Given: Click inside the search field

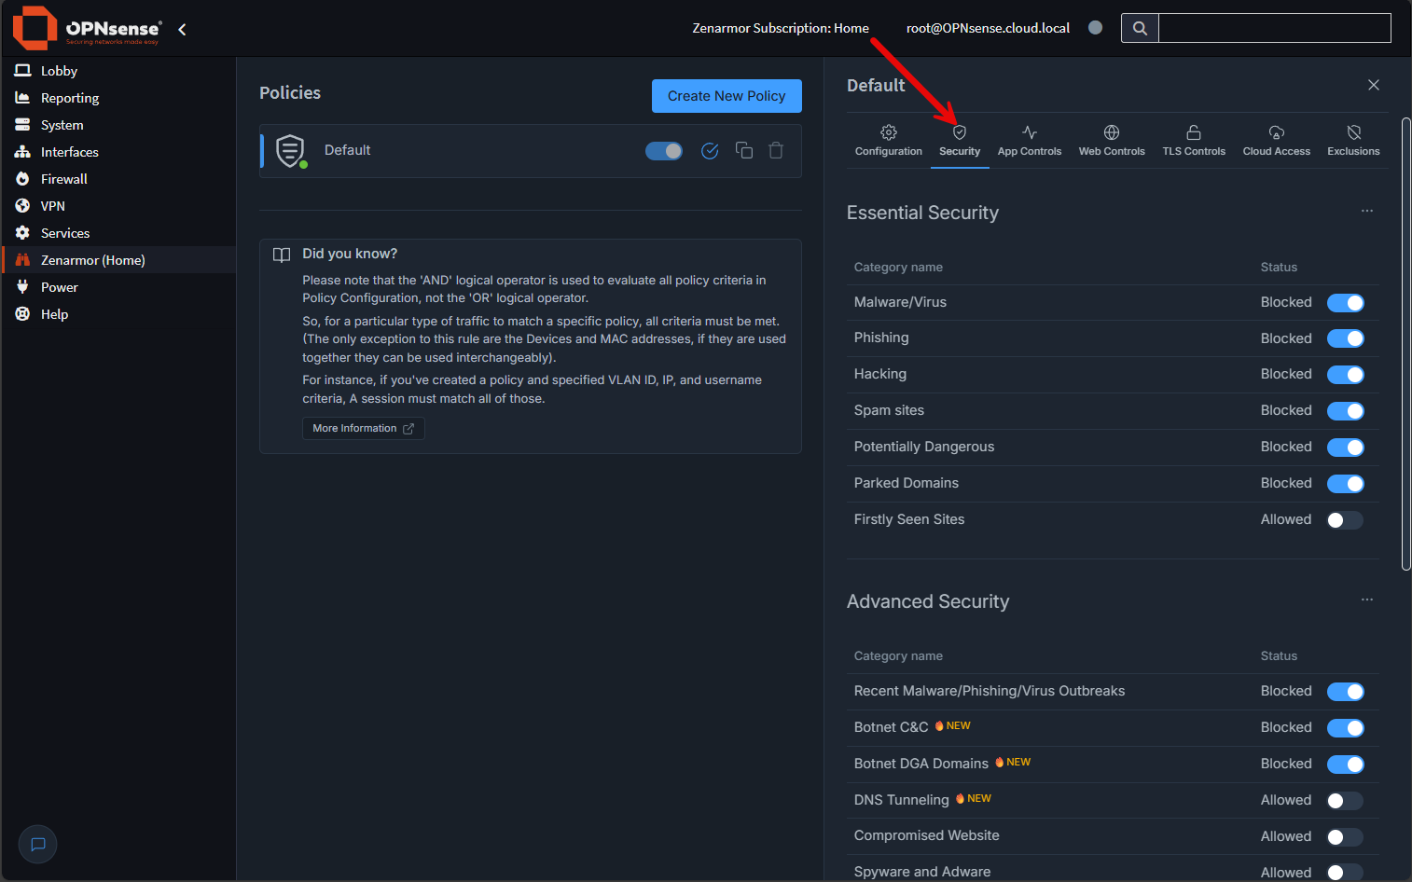Looking at the screenshot, I should tap(1273, 28).
